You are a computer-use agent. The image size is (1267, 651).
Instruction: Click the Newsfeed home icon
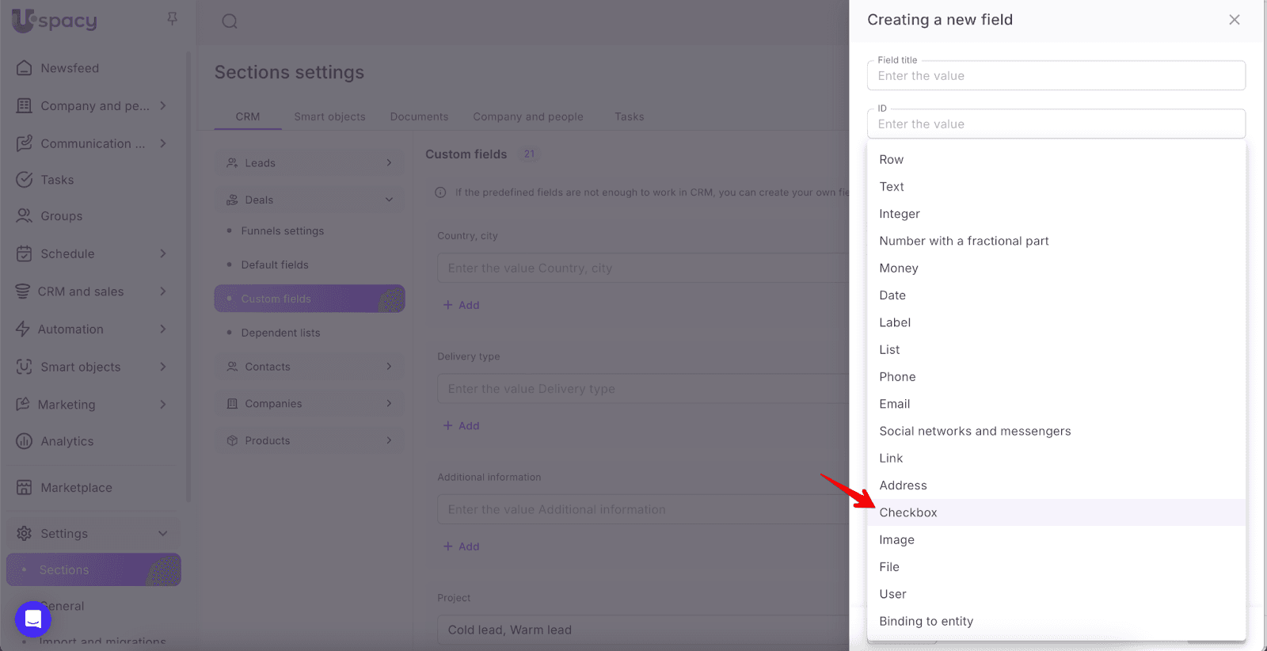click(x=25, y=68)
